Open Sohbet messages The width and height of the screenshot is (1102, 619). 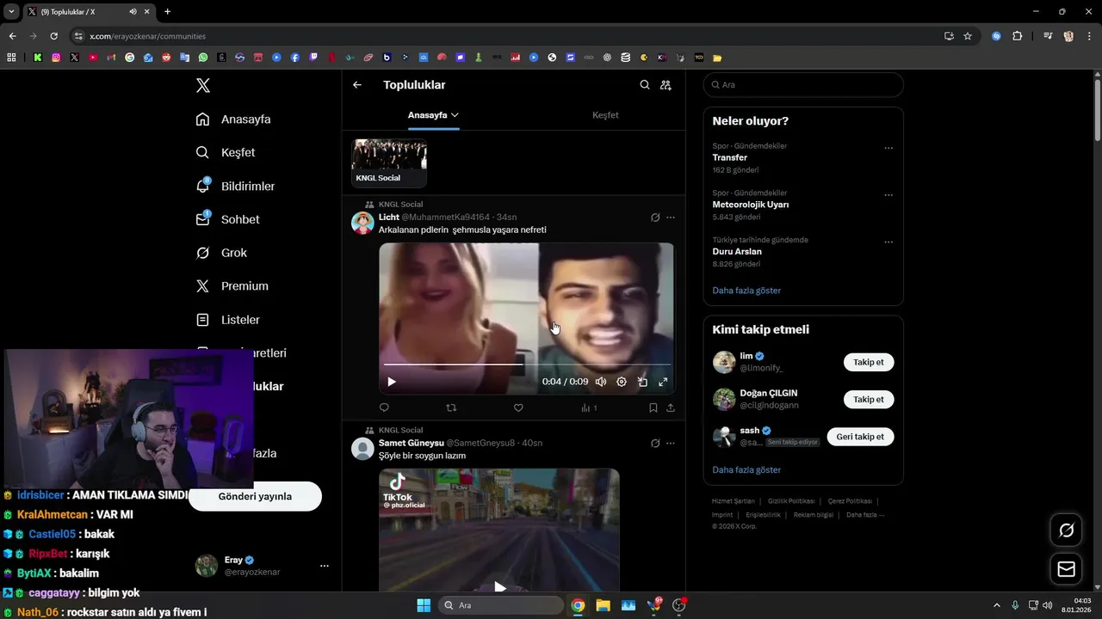click(227, 219)
